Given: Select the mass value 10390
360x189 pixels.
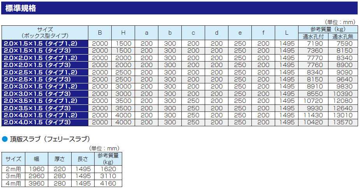Looking at the screenshot, I should pyautogui.click(x=343, y=94).
